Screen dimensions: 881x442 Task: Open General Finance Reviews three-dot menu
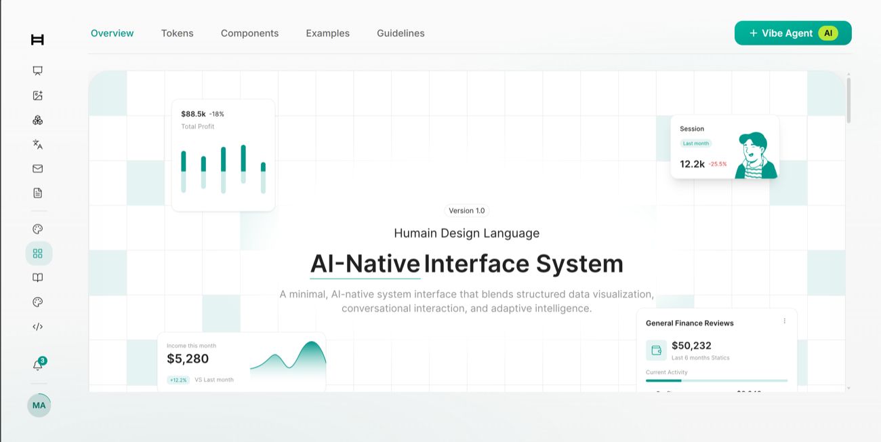coord(785,321)
